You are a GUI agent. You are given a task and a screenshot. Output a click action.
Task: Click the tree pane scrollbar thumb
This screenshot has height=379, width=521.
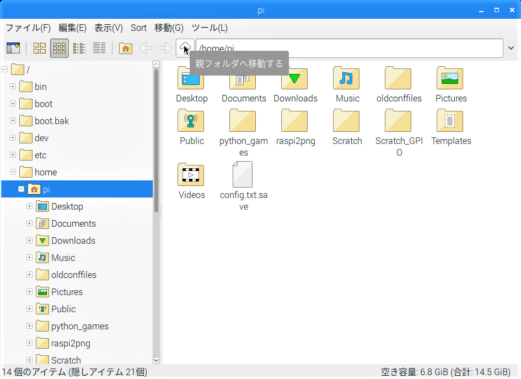(156, 140)
